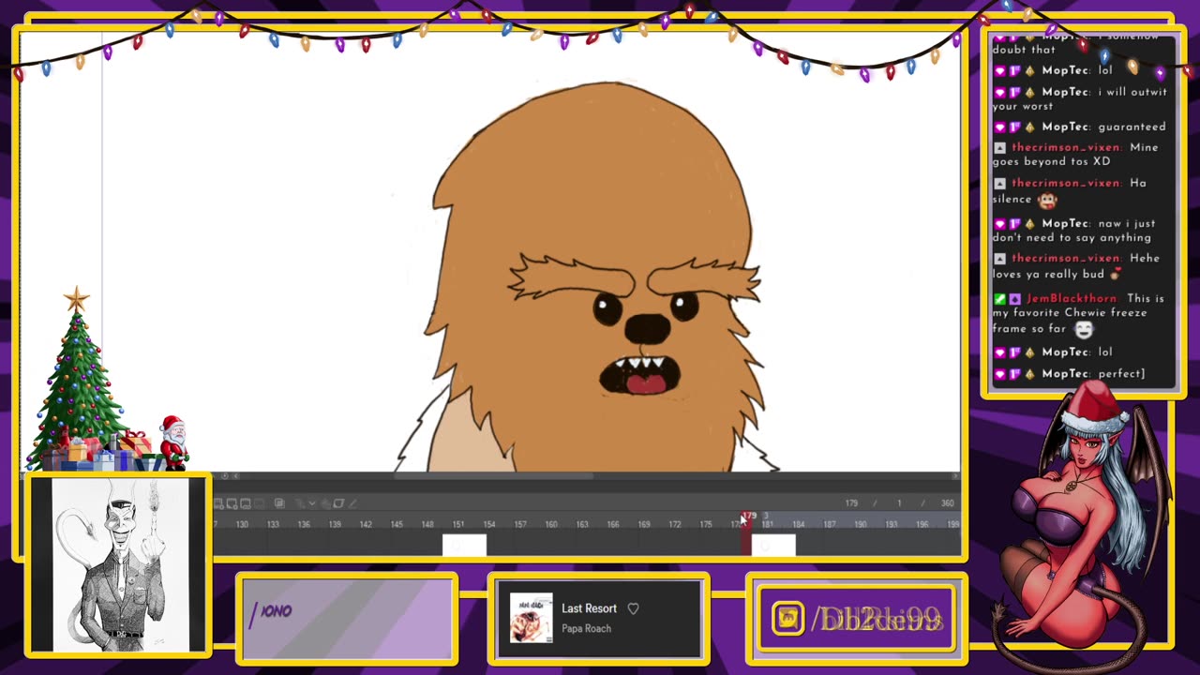
Task: Click the monkey emoji after 'Ha silence'
Action: [1047, 199]
